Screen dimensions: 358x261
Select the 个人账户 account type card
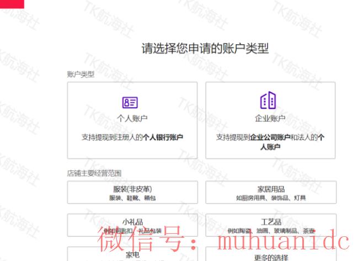[132, 120]
